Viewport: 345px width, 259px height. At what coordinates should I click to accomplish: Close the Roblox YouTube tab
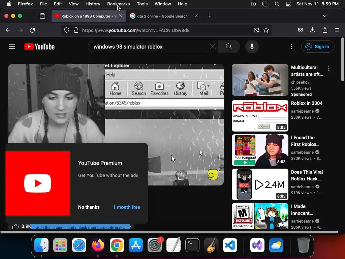pos(121,16)
